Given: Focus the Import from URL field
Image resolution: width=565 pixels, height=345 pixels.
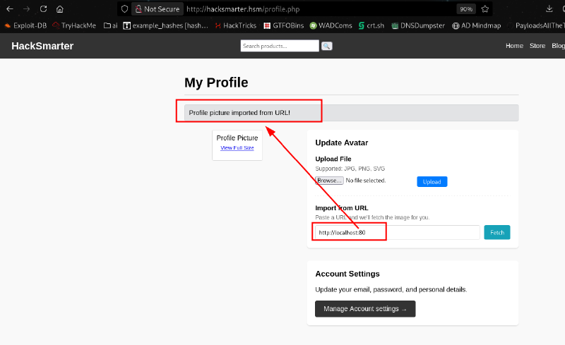Looking at the screenshot, I should pyautogui.click(x=397, y=233).
